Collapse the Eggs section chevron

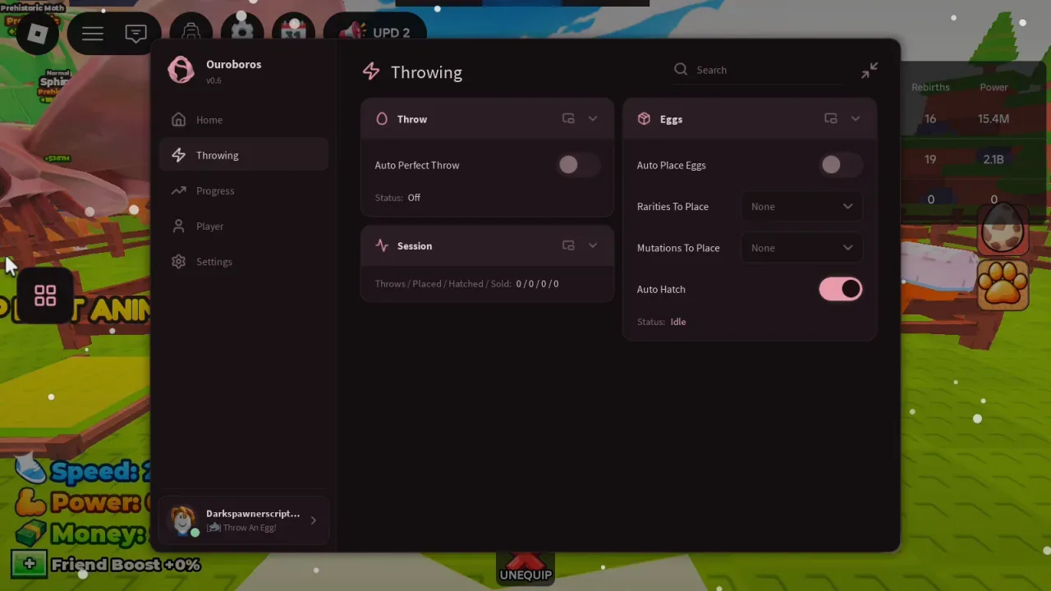[856, 119]
